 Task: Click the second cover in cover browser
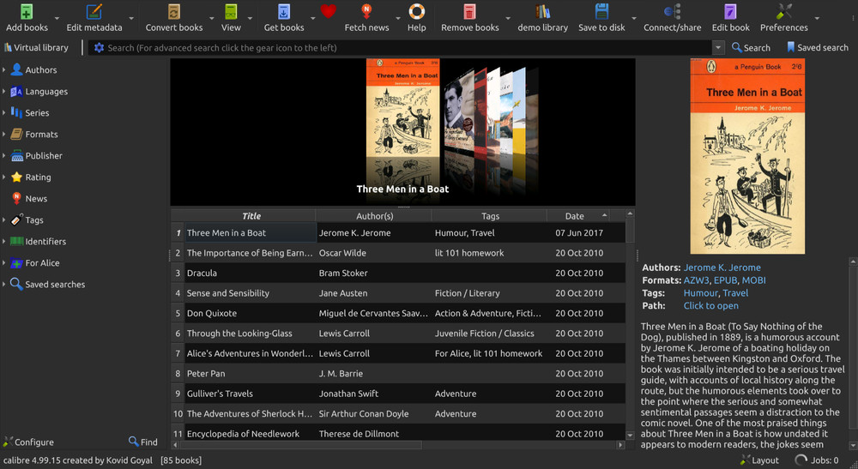coord(458,112)
